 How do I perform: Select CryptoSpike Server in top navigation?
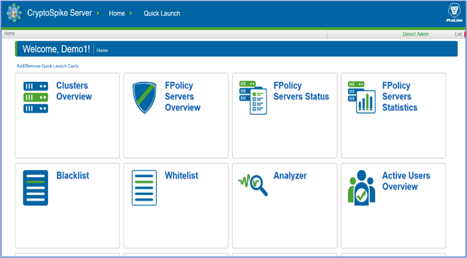pos(59,13)
